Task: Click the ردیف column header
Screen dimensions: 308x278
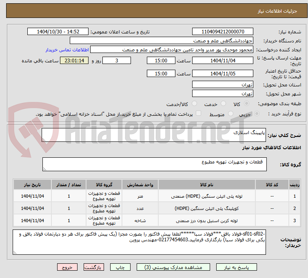Action: (295, 185)
